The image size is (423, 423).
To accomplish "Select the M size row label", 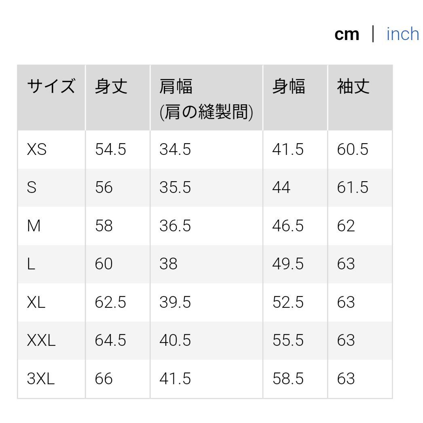I will 34,226.
